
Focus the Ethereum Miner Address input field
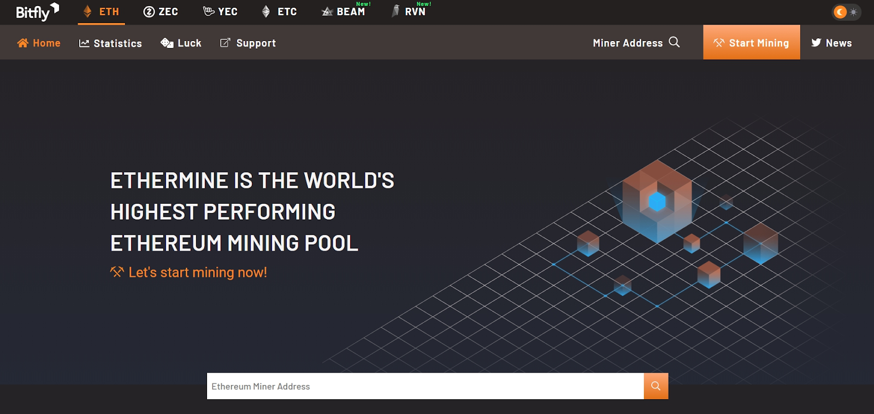[x=426, y=386]
